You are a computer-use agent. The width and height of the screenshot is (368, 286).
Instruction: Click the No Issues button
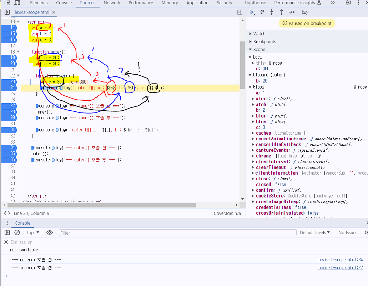coord(348,232)
